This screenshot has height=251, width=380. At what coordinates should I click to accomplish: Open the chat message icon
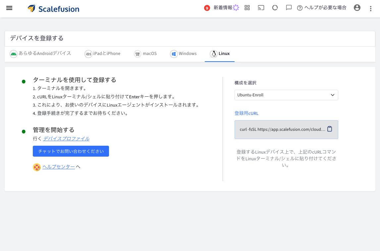(x=289, y=8)
